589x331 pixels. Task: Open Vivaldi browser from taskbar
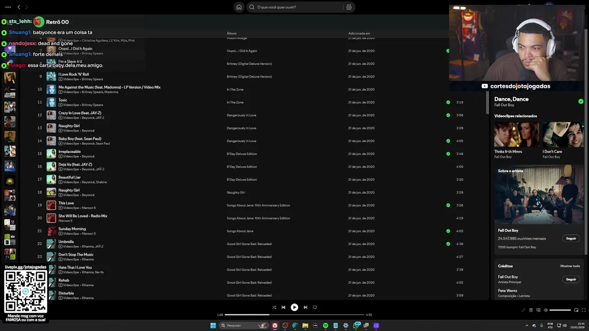coord(275,325)
